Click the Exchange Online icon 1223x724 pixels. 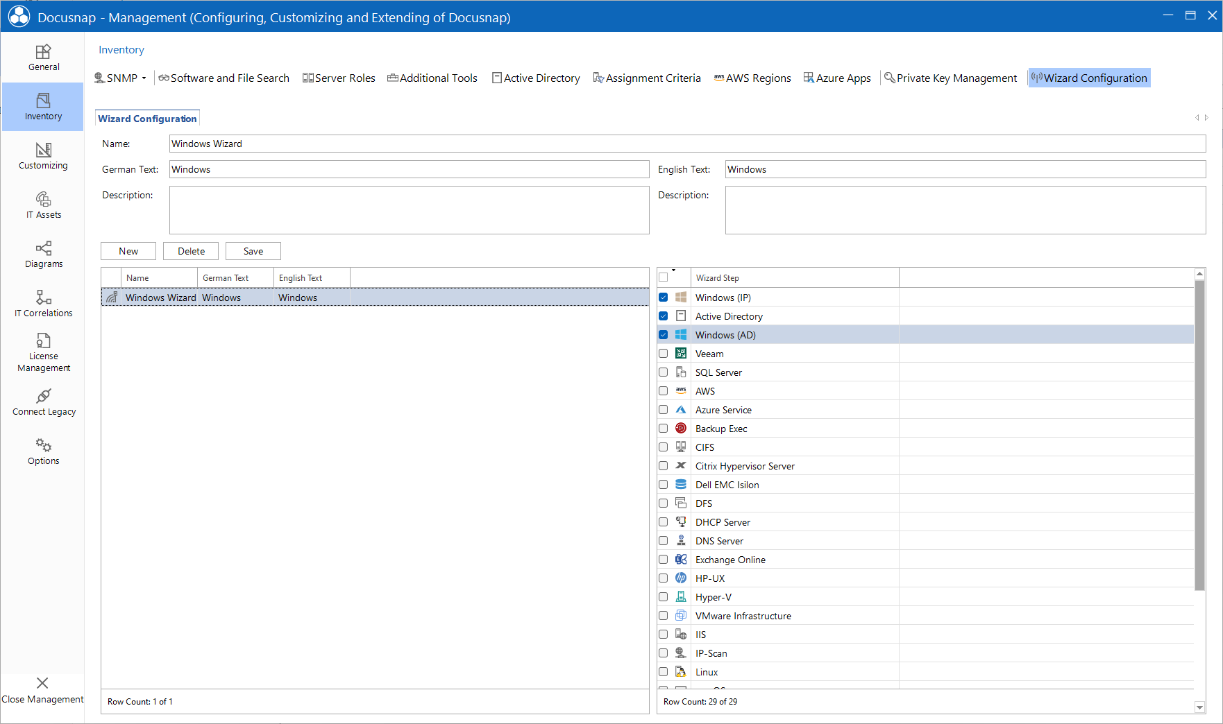pos(681,560)
